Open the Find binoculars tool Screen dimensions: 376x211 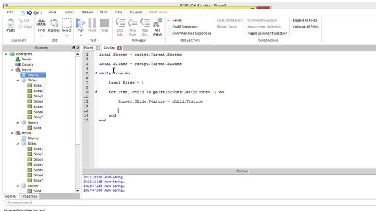tap(41, 23)
